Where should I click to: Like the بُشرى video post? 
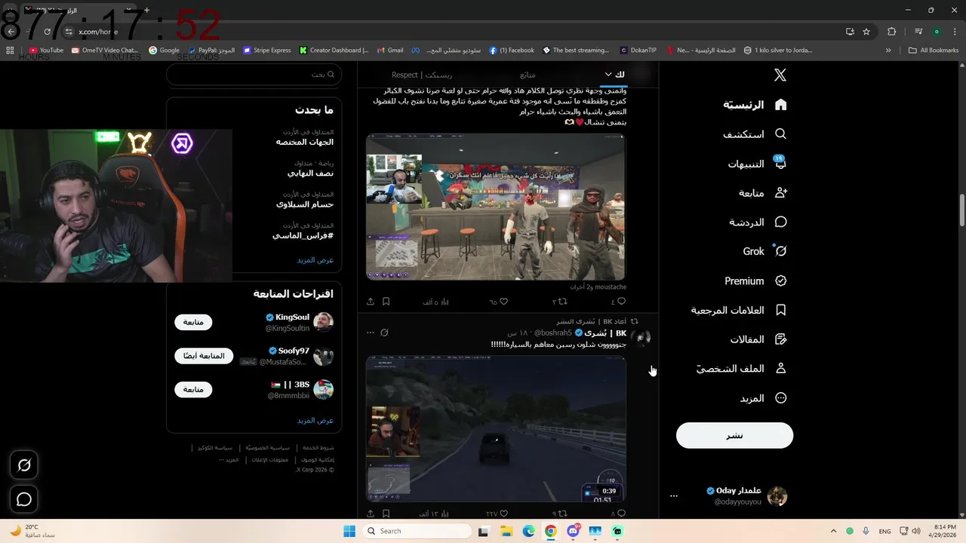point(503,514)
